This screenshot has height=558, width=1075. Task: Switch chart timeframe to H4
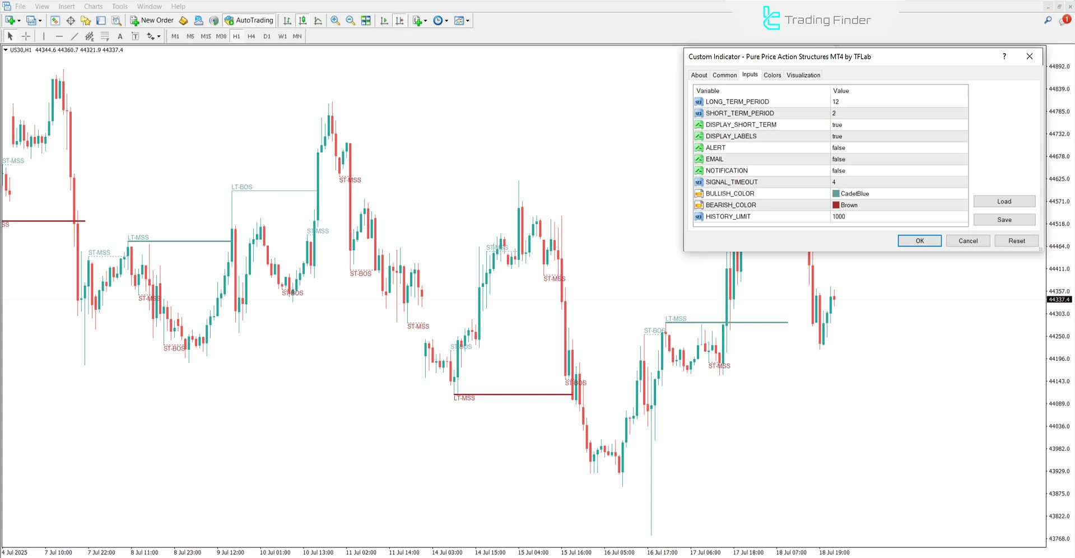[251, 36]
